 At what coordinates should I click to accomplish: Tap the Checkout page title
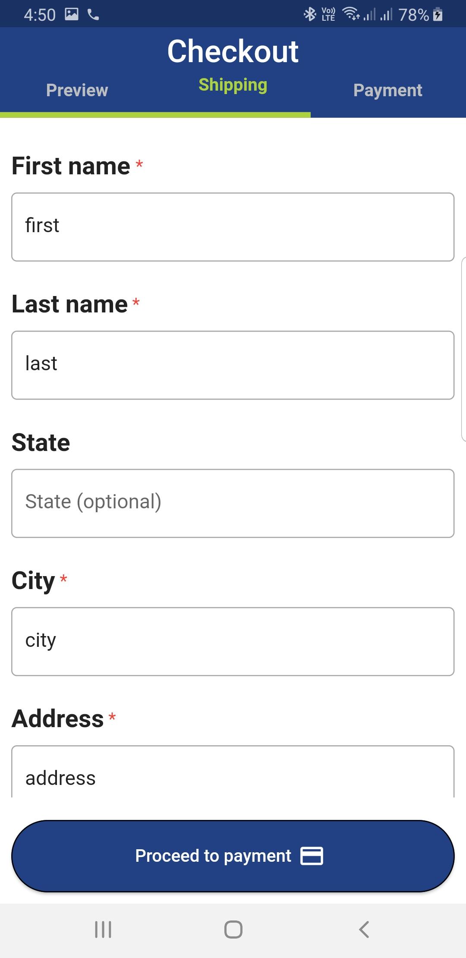point(233,51)
